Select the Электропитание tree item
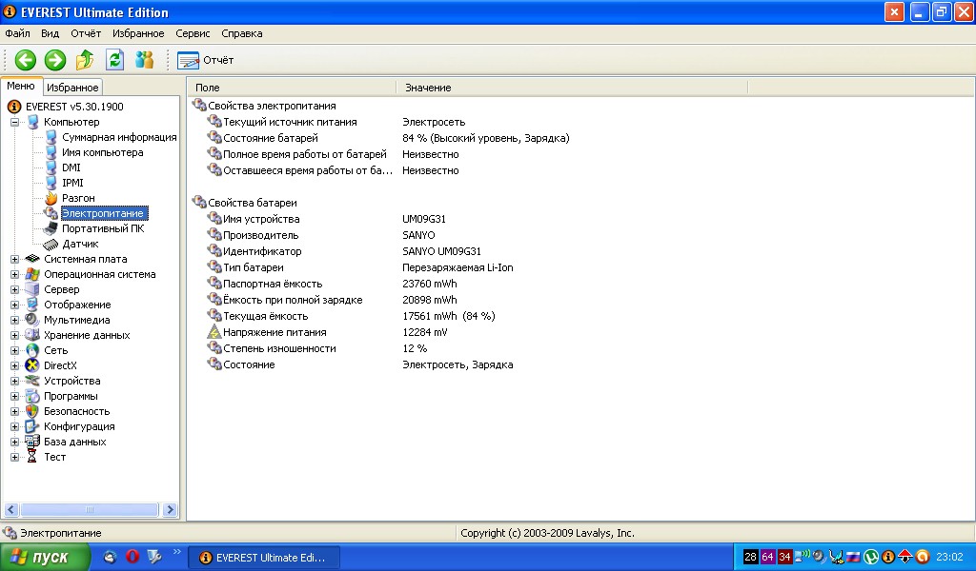Screen dimensions: 976x571 pos(104,213)
